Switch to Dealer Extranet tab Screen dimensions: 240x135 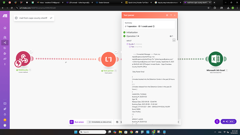coord(109,2)
